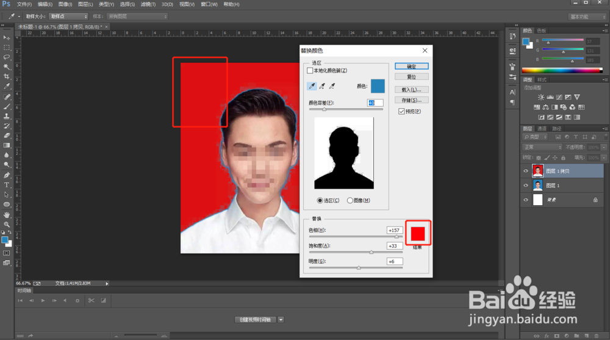610x340 pixels.
Task: Select the Lasso tool
Action: (7, 57)
